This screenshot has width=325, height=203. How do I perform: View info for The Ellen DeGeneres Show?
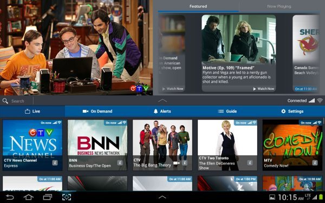point(250,163)
